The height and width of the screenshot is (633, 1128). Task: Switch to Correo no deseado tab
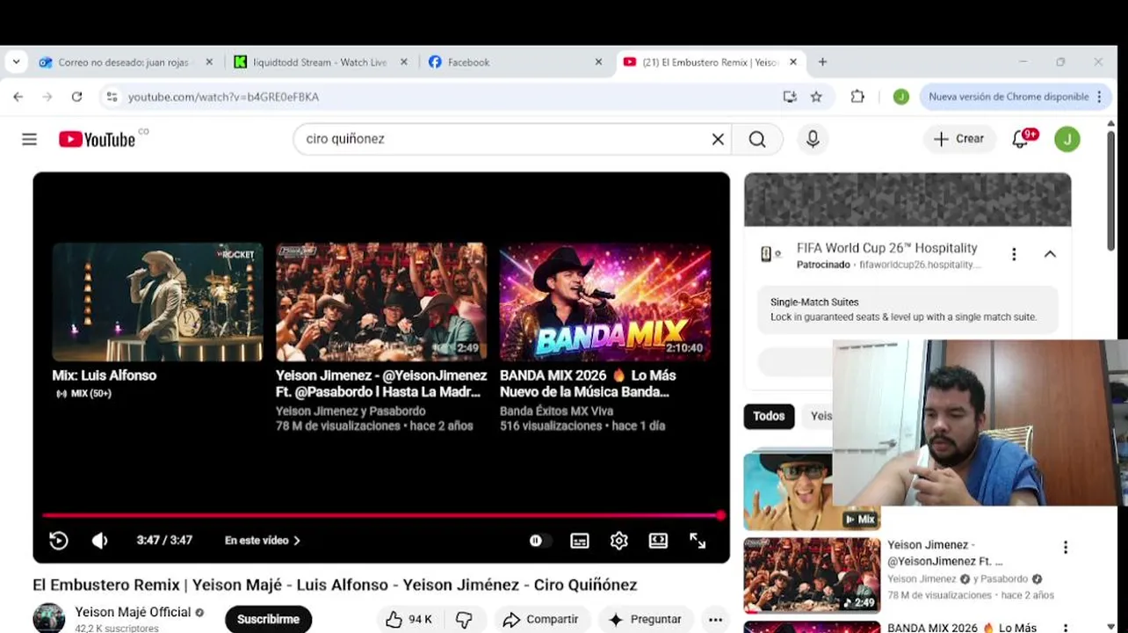[x=124, y=62]
